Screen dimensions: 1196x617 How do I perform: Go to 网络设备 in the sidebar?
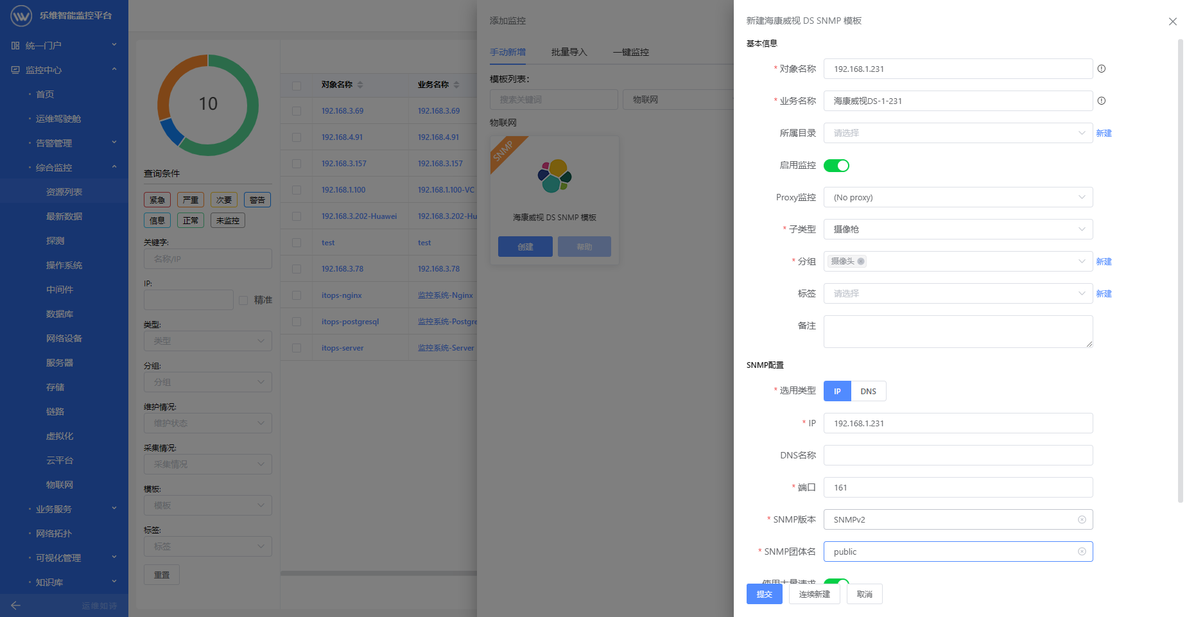coord(64,338)
